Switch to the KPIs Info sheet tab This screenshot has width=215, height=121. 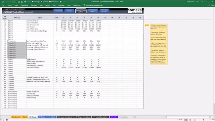[x=114, y=117]
